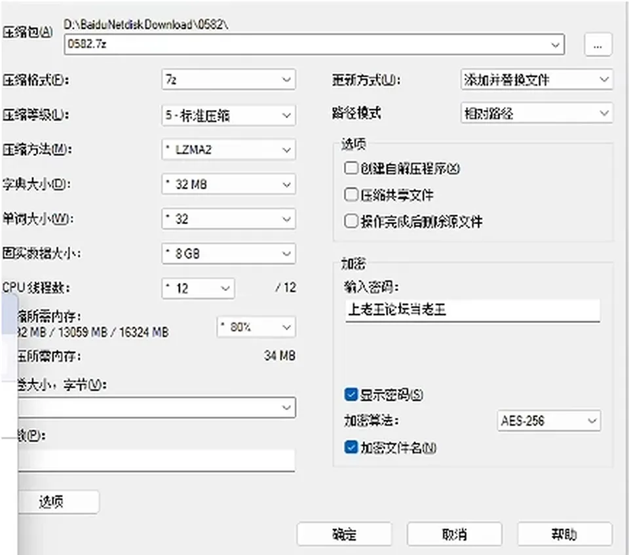Viewport: 629px width, 555px height.
Task: Click the '输入密码:' label
Action: (x=371, y=287)
